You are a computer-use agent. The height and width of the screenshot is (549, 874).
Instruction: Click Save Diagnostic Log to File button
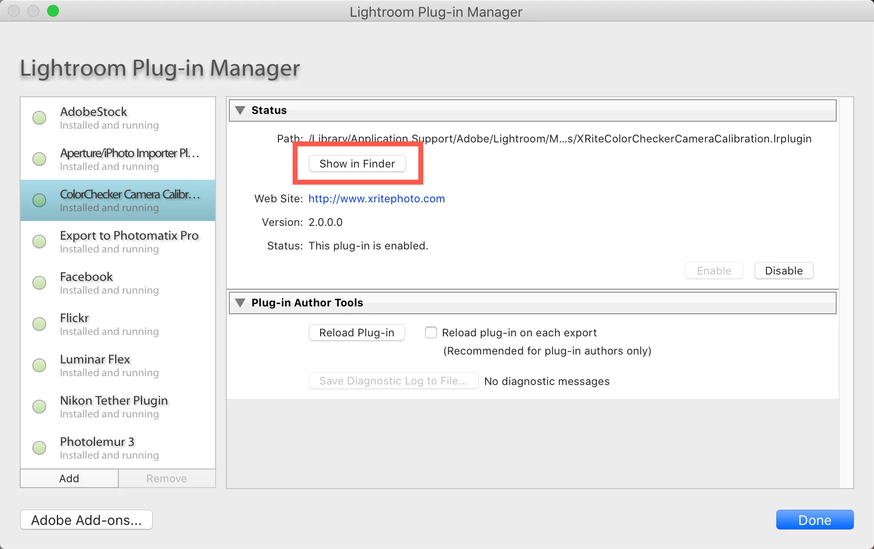click(x=393, y=381)
